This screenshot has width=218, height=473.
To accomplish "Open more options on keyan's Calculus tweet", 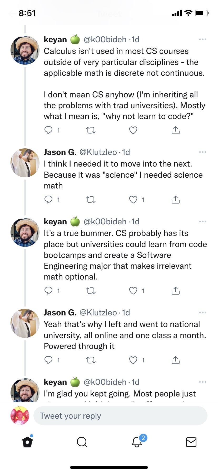I will coord(202,39).
